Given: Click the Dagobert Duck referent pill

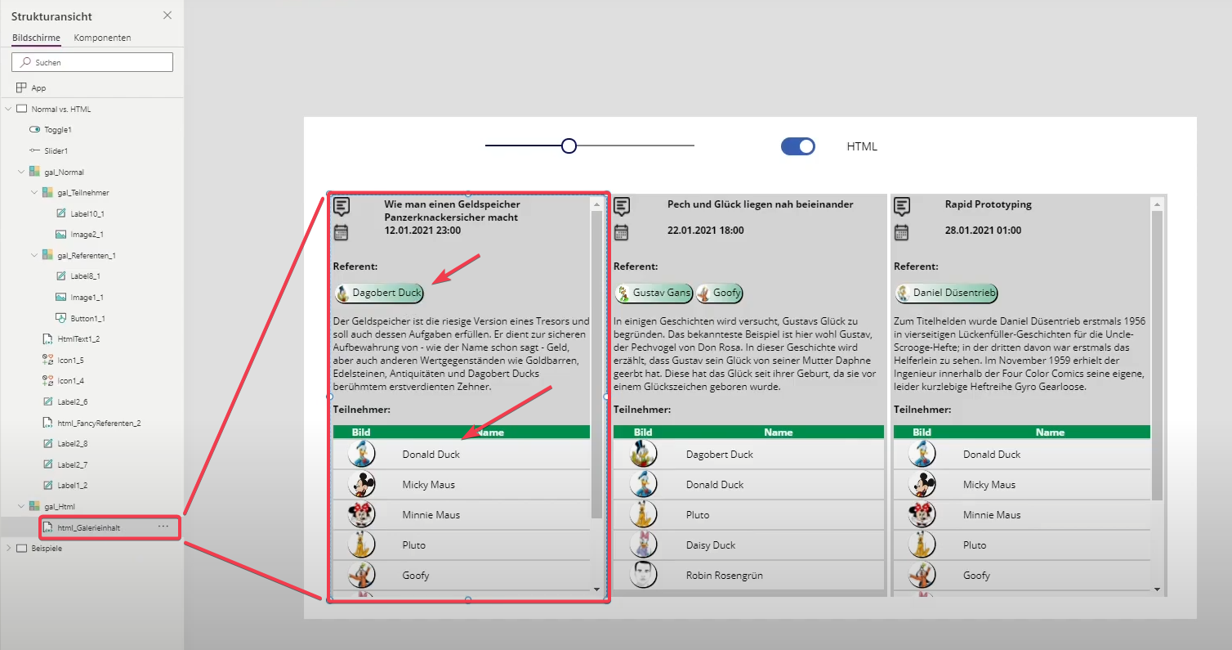Looking at the screenshot, I should click(x=379, y=293).
